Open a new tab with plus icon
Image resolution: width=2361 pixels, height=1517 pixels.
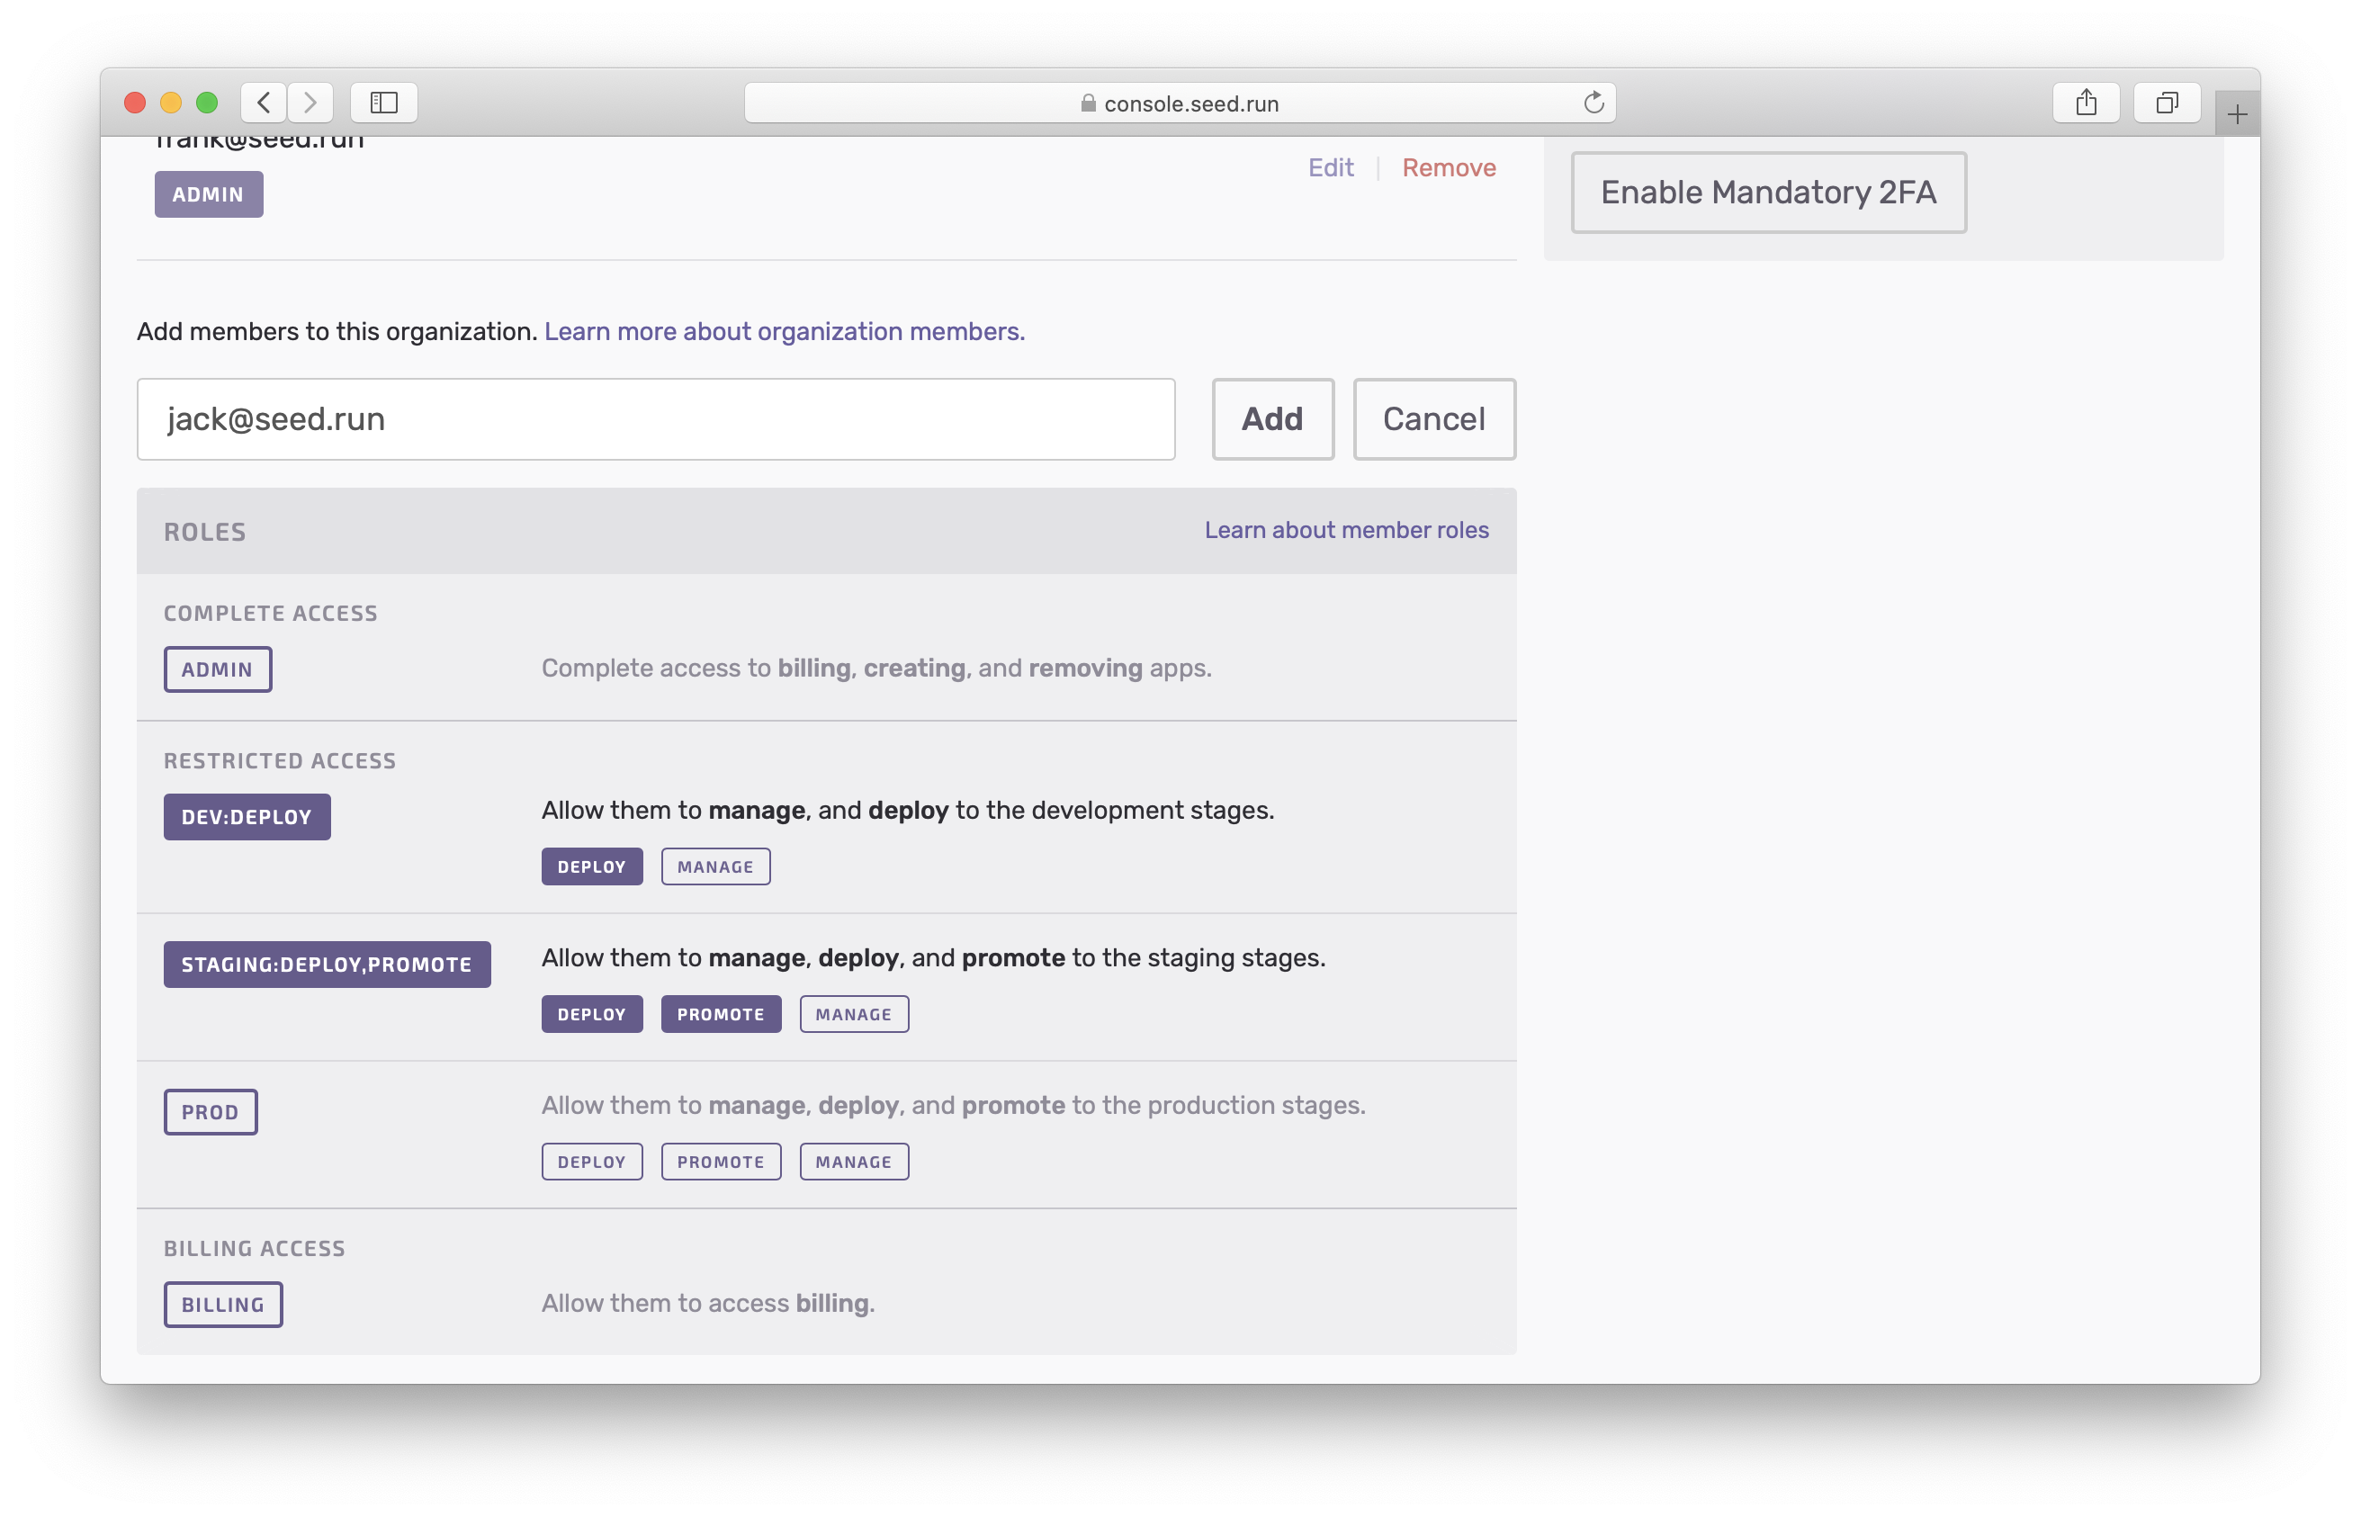coord(2236,115)
